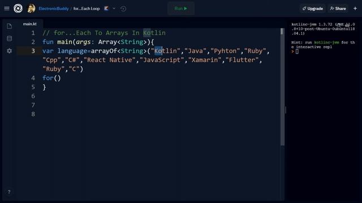The width and height of the screenshot is (362, 203).
Task: Click the "Cpp" string literal
Action: coord(51,60)
